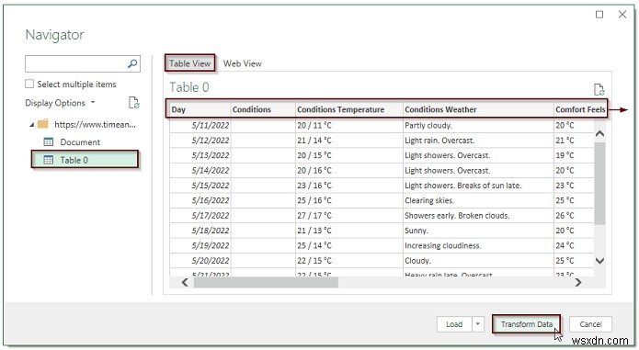The width and height of the screenshot is (639, 350).
Task: Click the Table 0 preview title
Action: (x=189, y=87)
